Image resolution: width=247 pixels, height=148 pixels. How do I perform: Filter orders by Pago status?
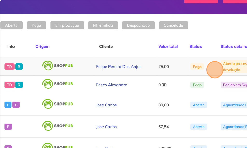(36, 25)
